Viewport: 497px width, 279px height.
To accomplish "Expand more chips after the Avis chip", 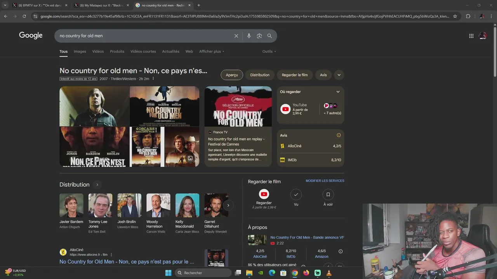I will (x=339, y=75).
